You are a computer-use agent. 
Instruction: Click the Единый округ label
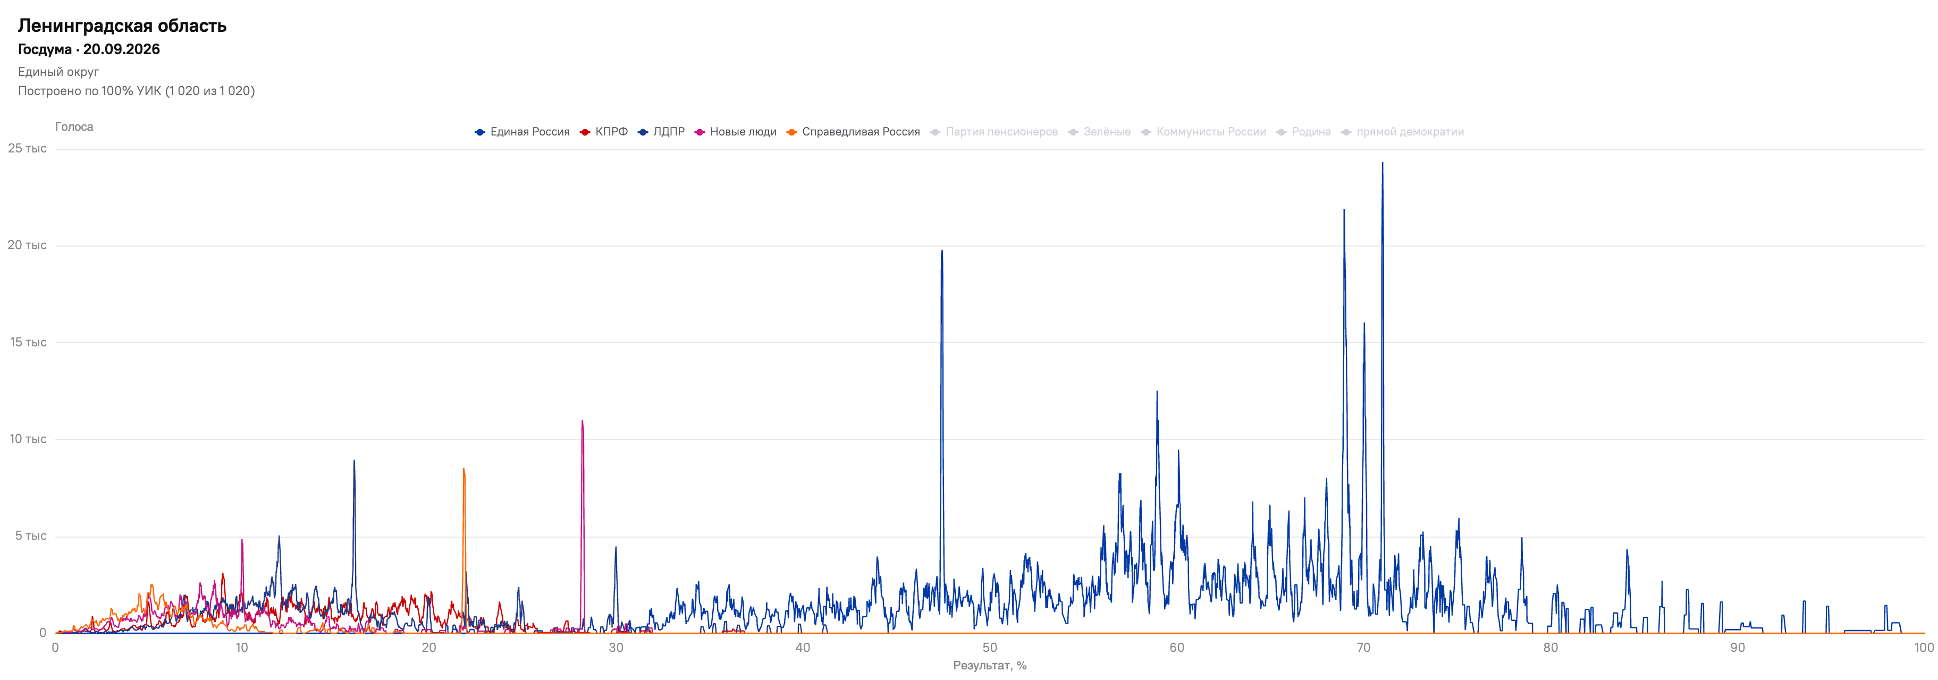click(58, 72)
